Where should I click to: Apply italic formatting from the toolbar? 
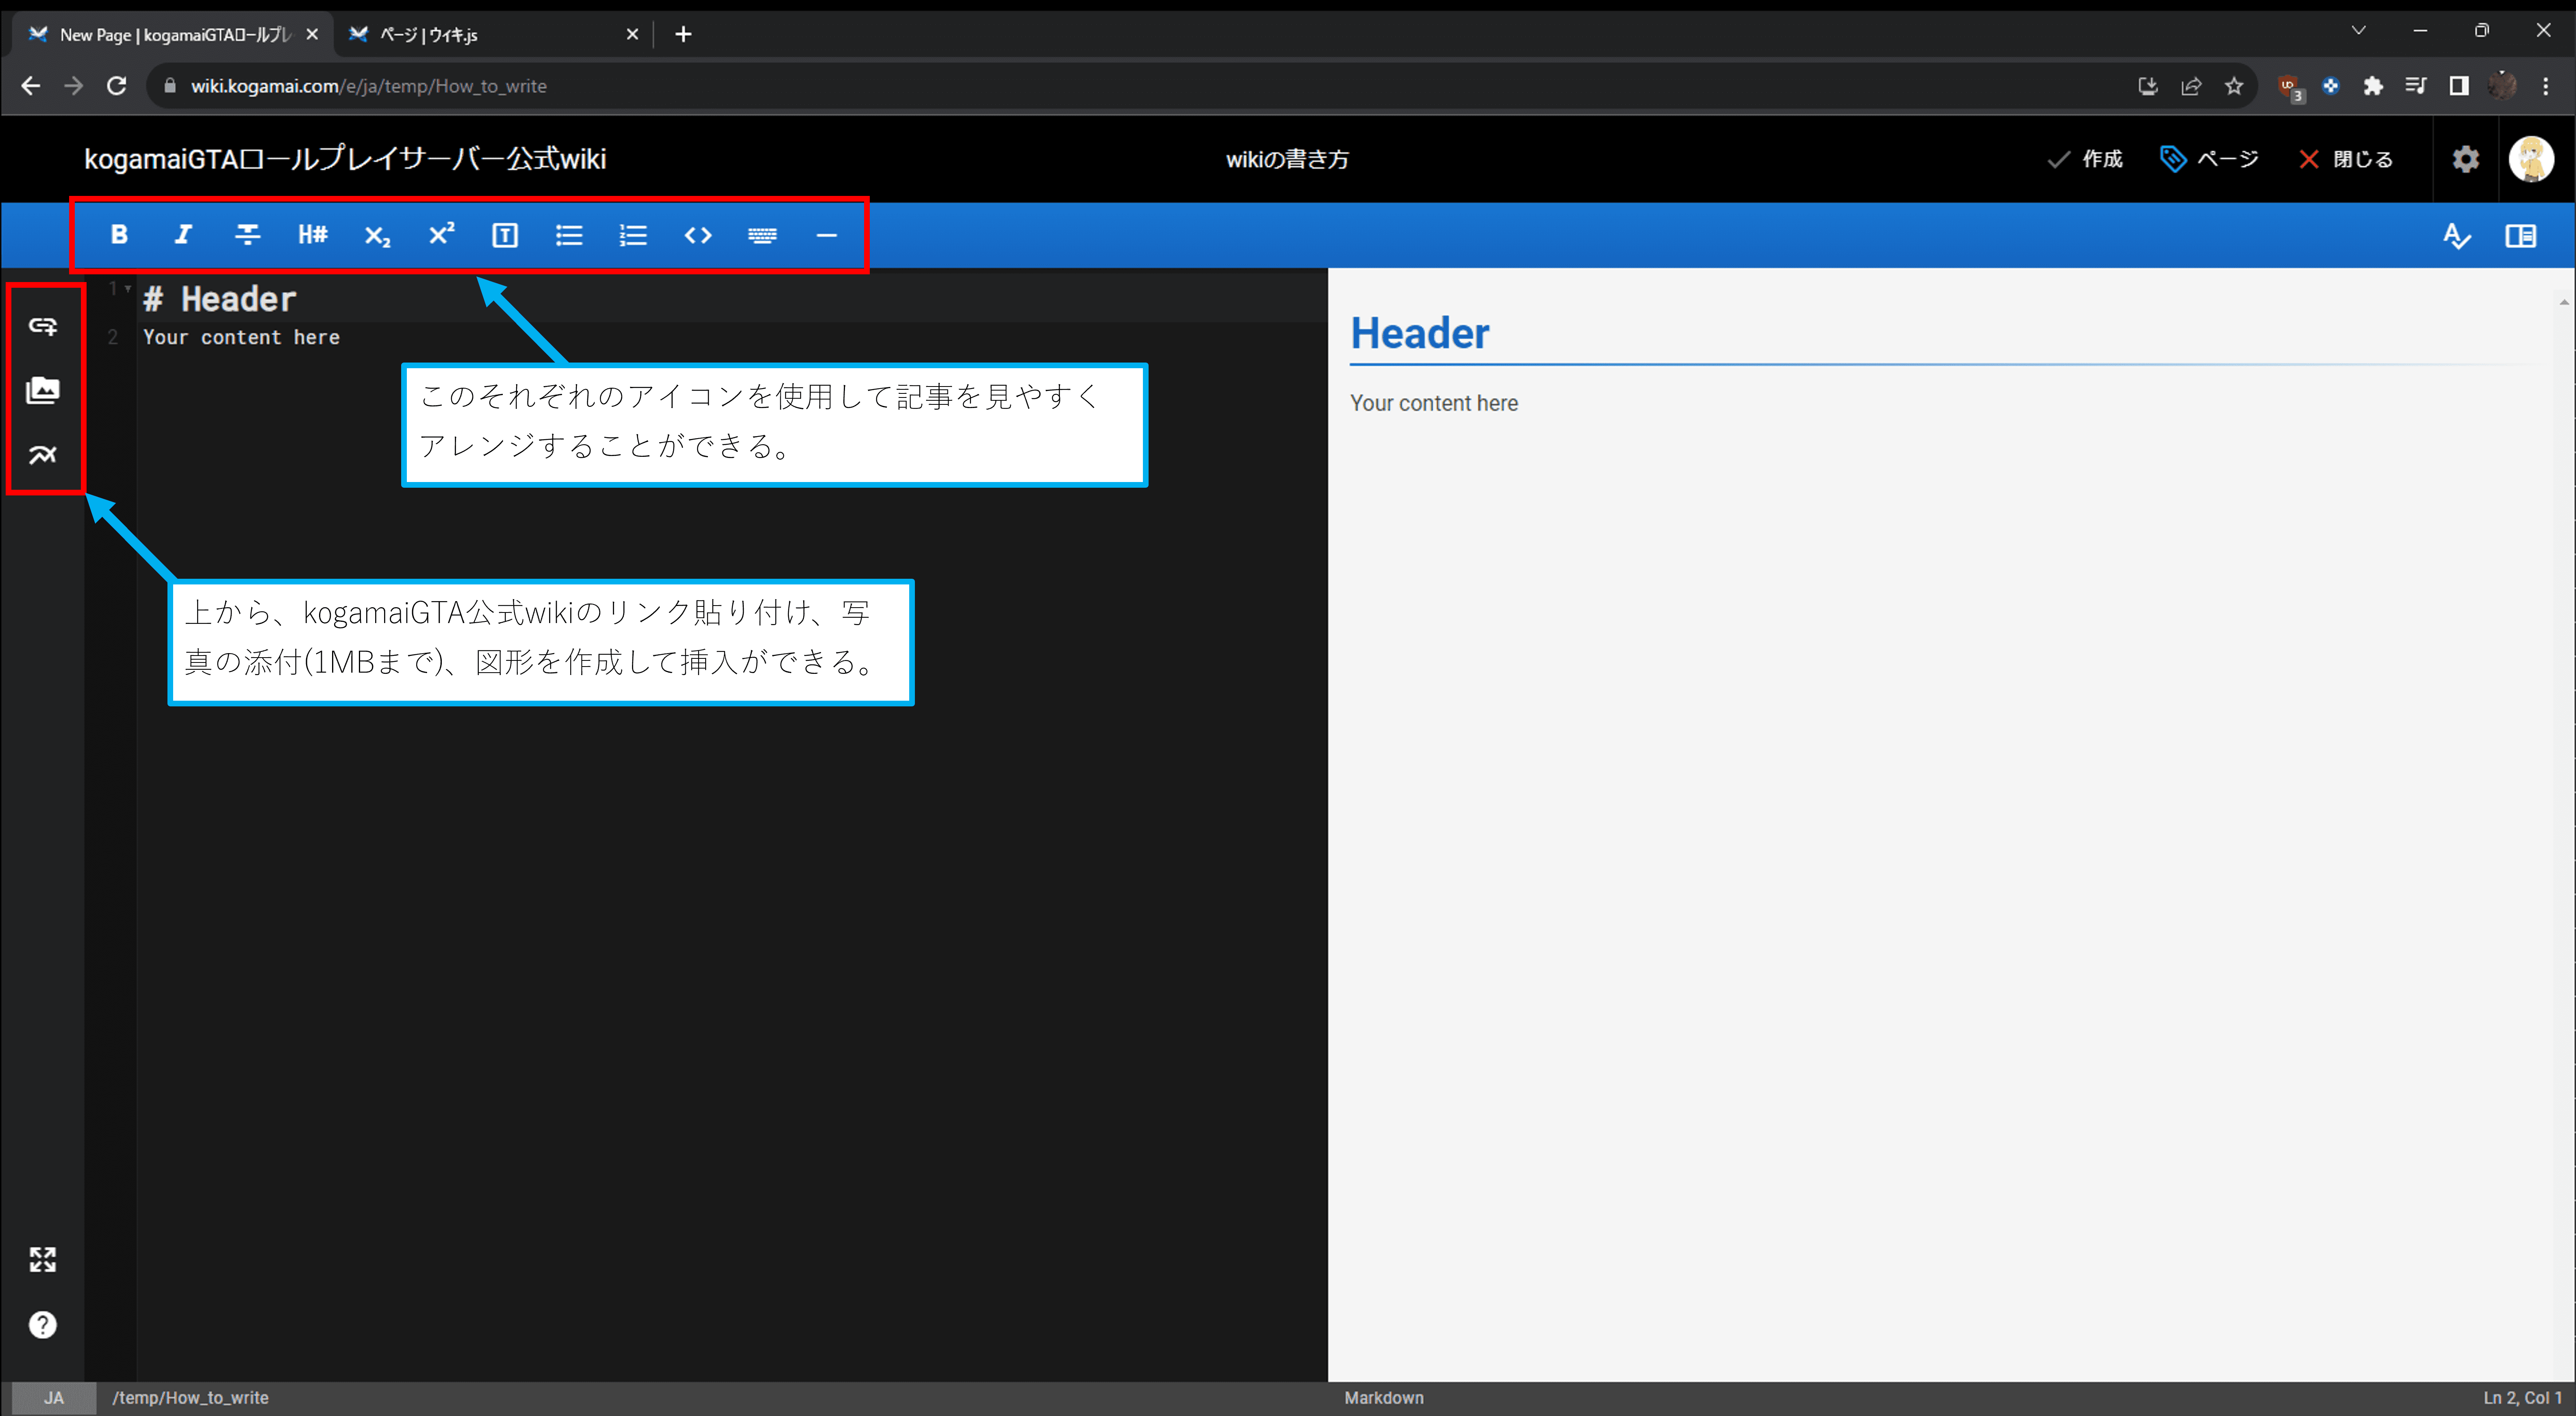[183, 235]
